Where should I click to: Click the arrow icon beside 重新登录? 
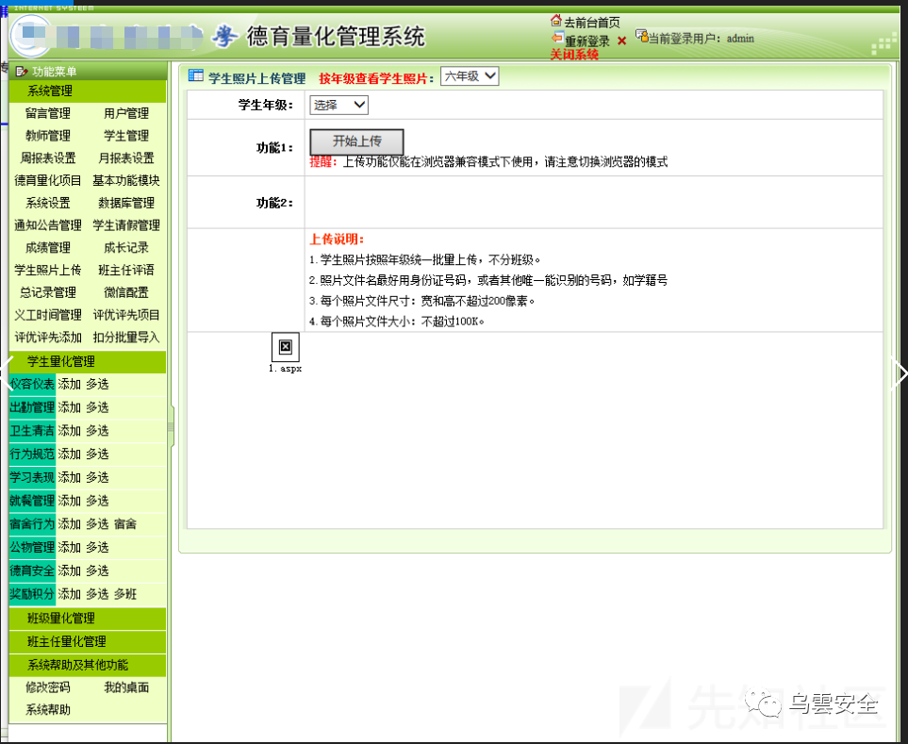click(557, 37)
